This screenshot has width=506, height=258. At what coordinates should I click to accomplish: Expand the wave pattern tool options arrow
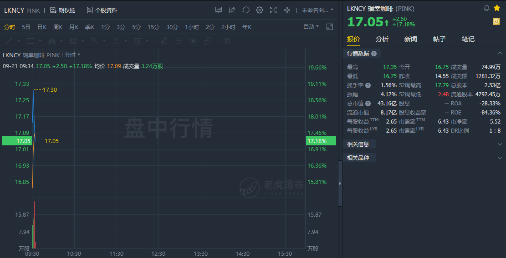(61, 41)
